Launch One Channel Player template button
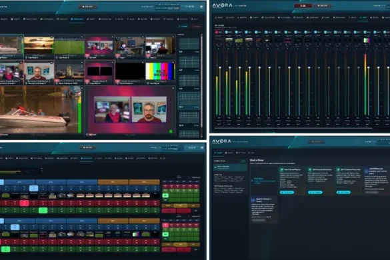 tap(287, 192)
